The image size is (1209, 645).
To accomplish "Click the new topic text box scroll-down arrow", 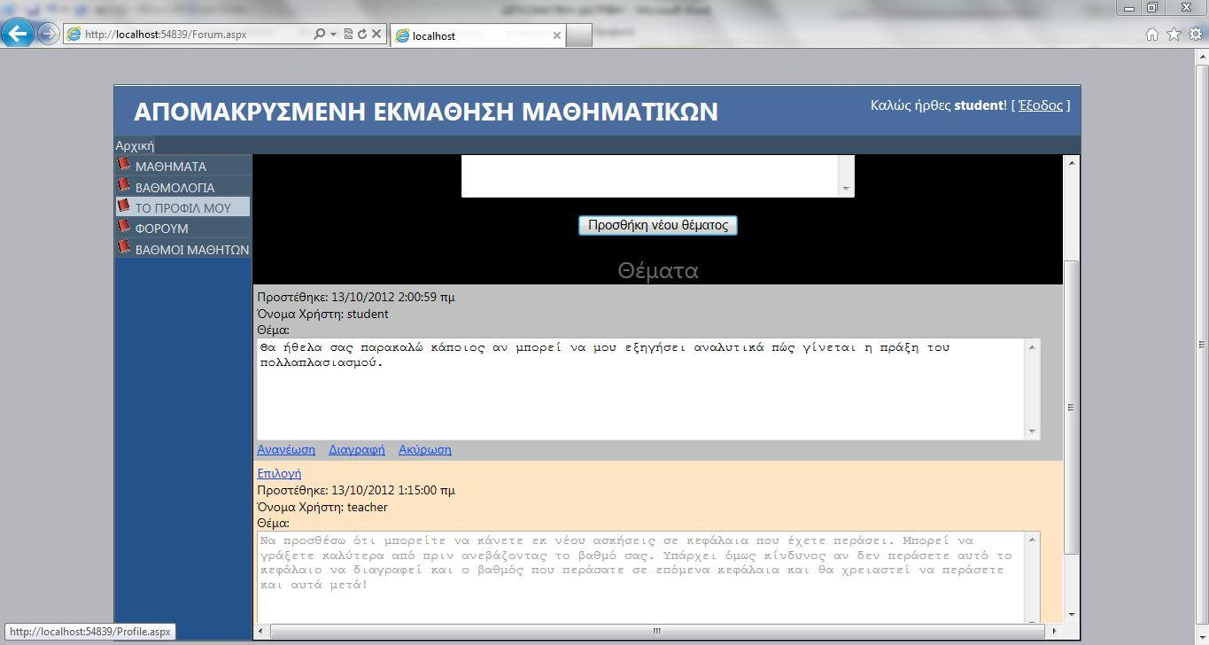I will [846, 189].
